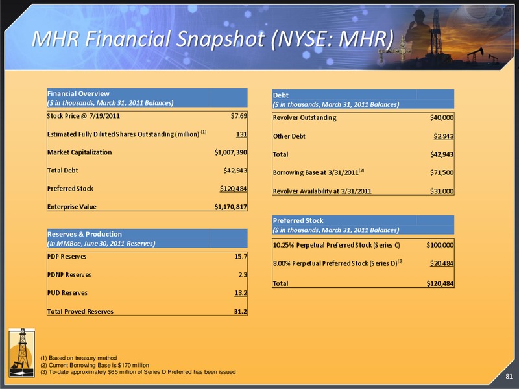Click the Financial Overview balances subtitle
Viewport: 519px width, 389px height.
click(110, 103)
